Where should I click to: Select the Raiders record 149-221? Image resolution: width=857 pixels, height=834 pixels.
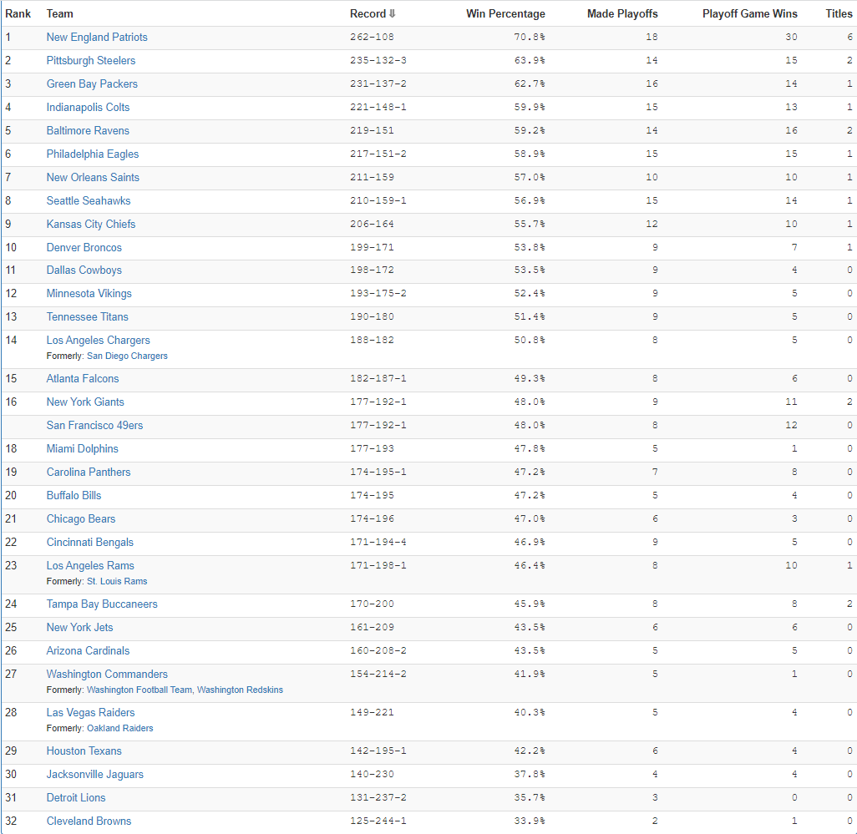373,713
